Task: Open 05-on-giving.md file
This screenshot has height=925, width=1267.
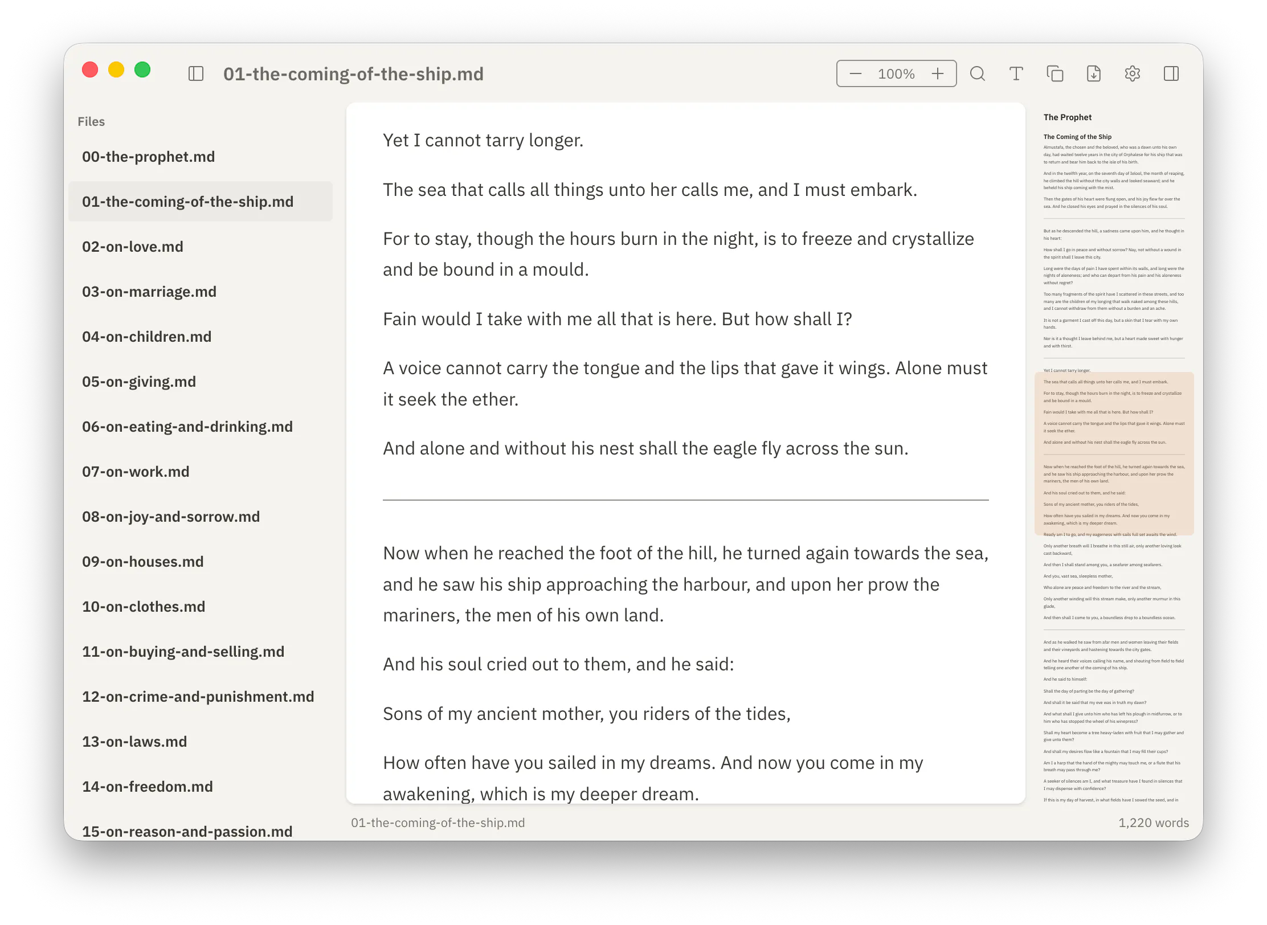Action: (201, 382)
